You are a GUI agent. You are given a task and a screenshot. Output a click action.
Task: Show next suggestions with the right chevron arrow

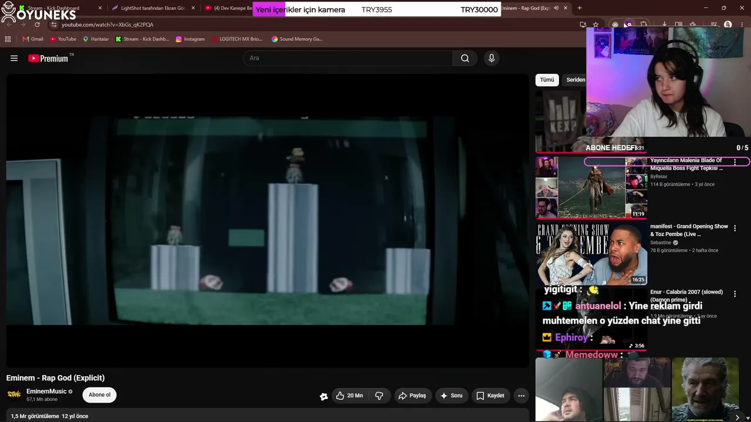[738, 417]
